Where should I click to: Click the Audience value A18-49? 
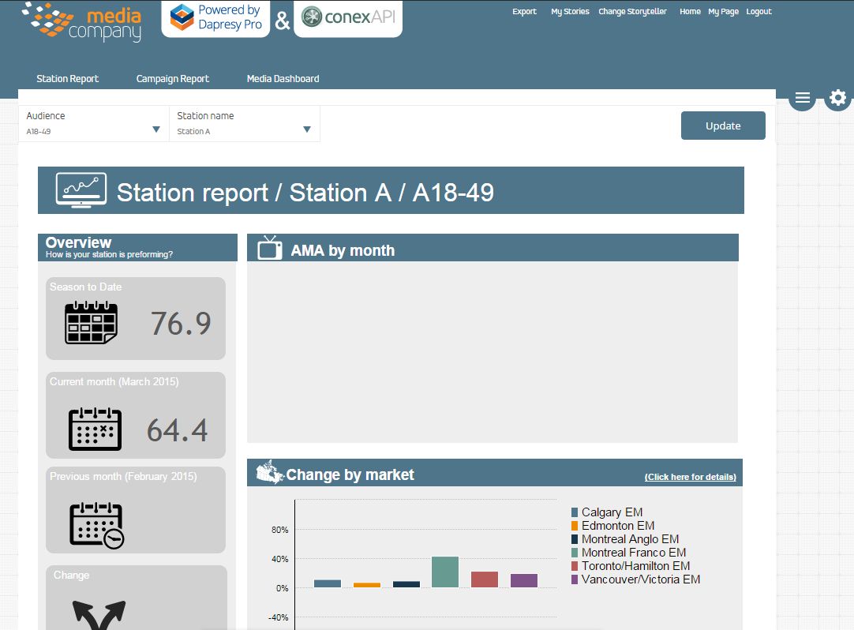[39, 131]
